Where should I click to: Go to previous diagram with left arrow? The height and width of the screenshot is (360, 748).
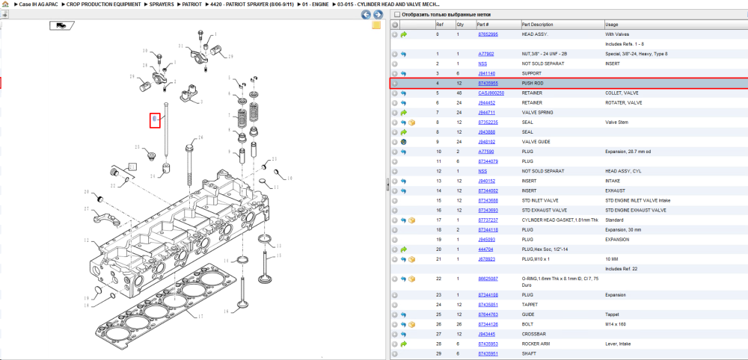(366, 15)
